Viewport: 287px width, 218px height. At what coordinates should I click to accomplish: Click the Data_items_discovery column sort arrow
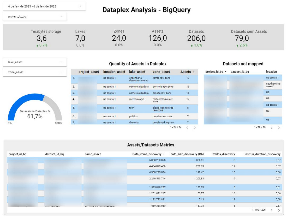pyautogui.click(x=164, y=154)
